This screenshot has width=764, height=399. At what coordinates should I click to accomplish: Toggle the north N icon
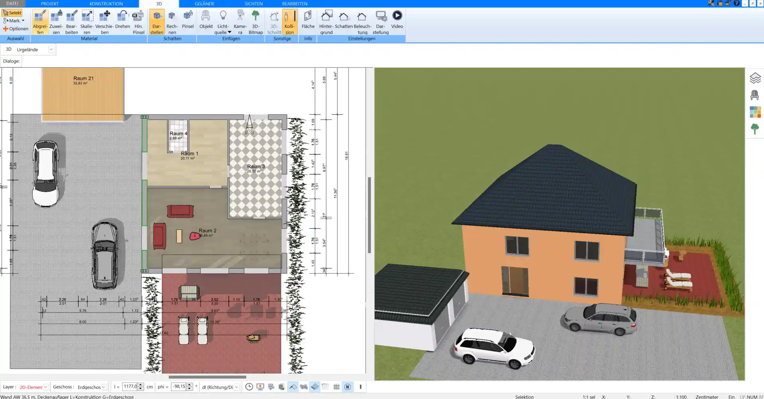pyautogui.click(x=348, y=387)
